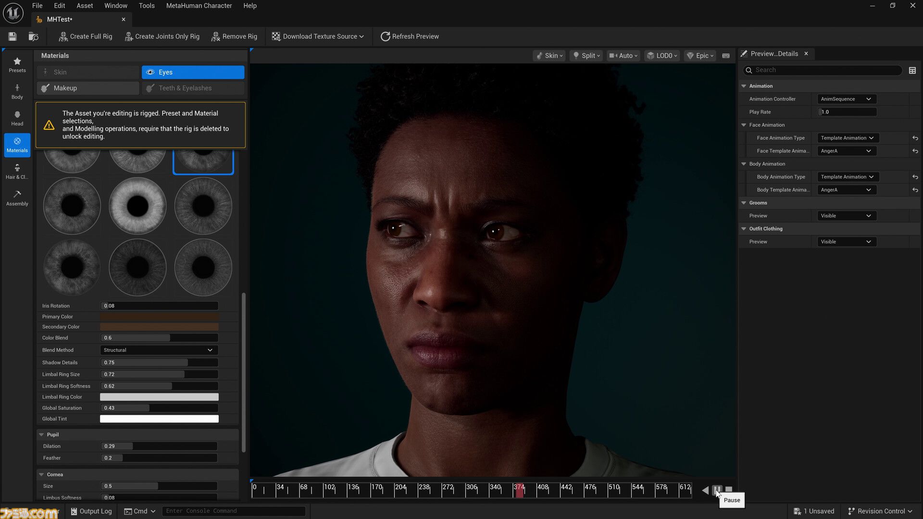
Task: Reset Body Animation Type to default
Action: coord(915,177)
